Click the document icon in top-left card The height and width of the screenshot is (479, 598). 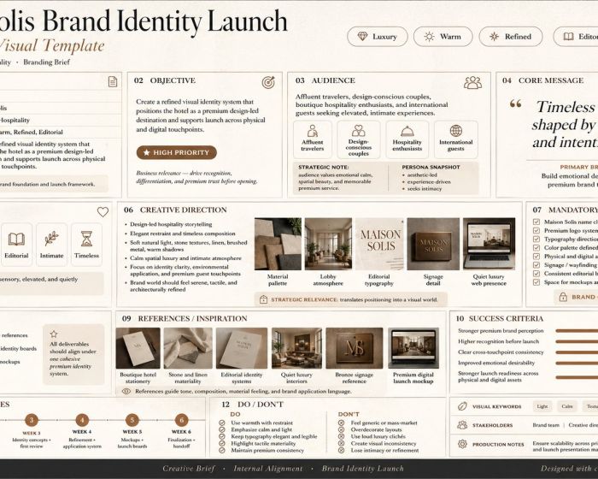point(113,81)
